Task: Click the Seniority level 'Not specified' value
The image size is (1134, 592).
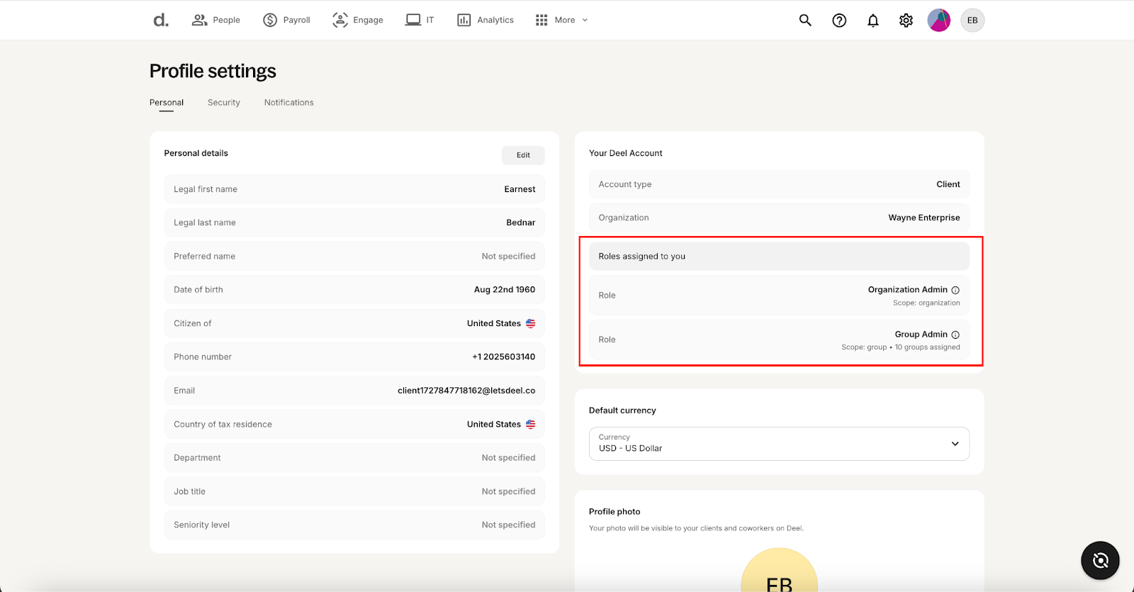Action: (508, 525)
